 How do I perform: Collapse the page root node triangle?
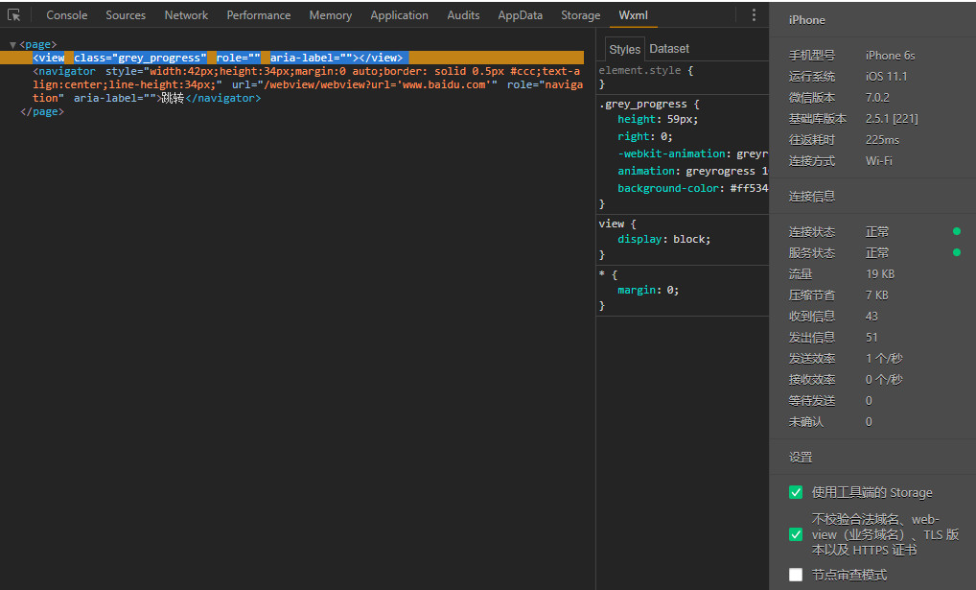[x=12, y=45]
